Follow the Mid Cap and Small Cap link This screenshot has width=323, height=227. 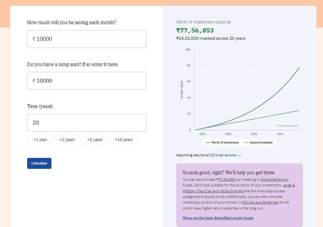tap(260, 202)
